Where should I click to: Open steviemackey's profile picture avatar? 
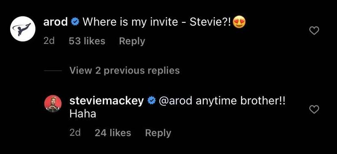[53, 104]
